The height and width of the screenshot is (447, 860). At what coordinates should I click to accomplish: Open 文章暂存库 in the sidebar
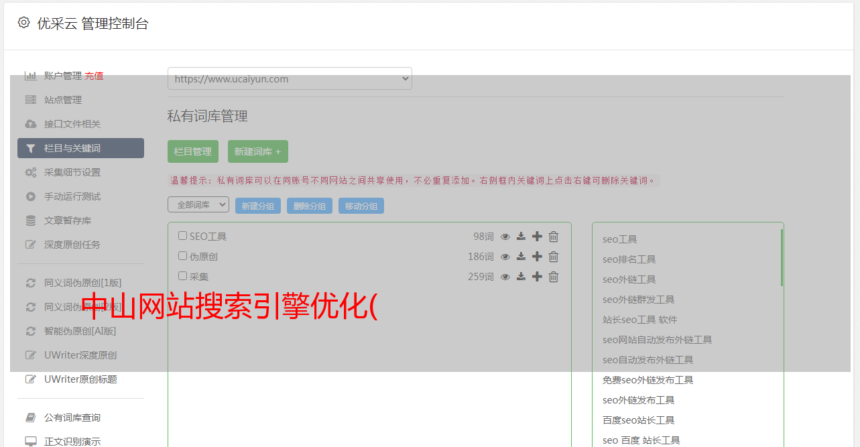click(68, 220)
